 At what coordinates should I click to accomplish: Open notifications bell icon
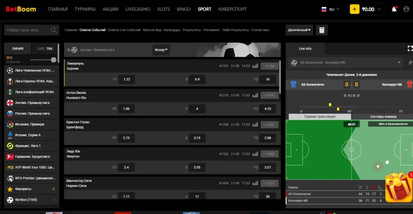click(x=394, y=9)
